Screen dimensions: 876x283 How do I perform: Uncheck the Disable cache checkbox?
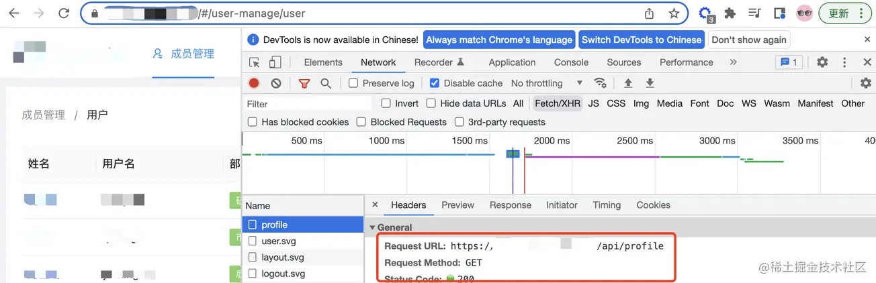tap(435, 83)
